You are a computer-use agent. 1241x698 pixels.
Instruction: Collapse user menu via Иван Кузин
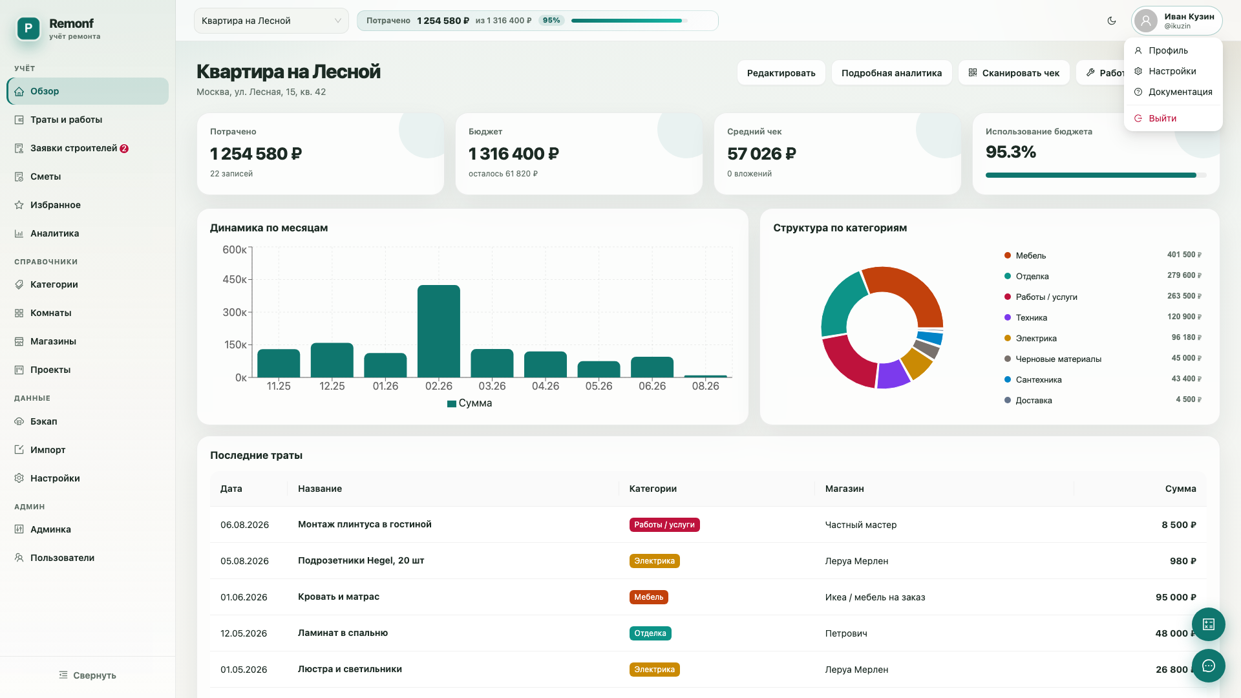point(1176,21)
